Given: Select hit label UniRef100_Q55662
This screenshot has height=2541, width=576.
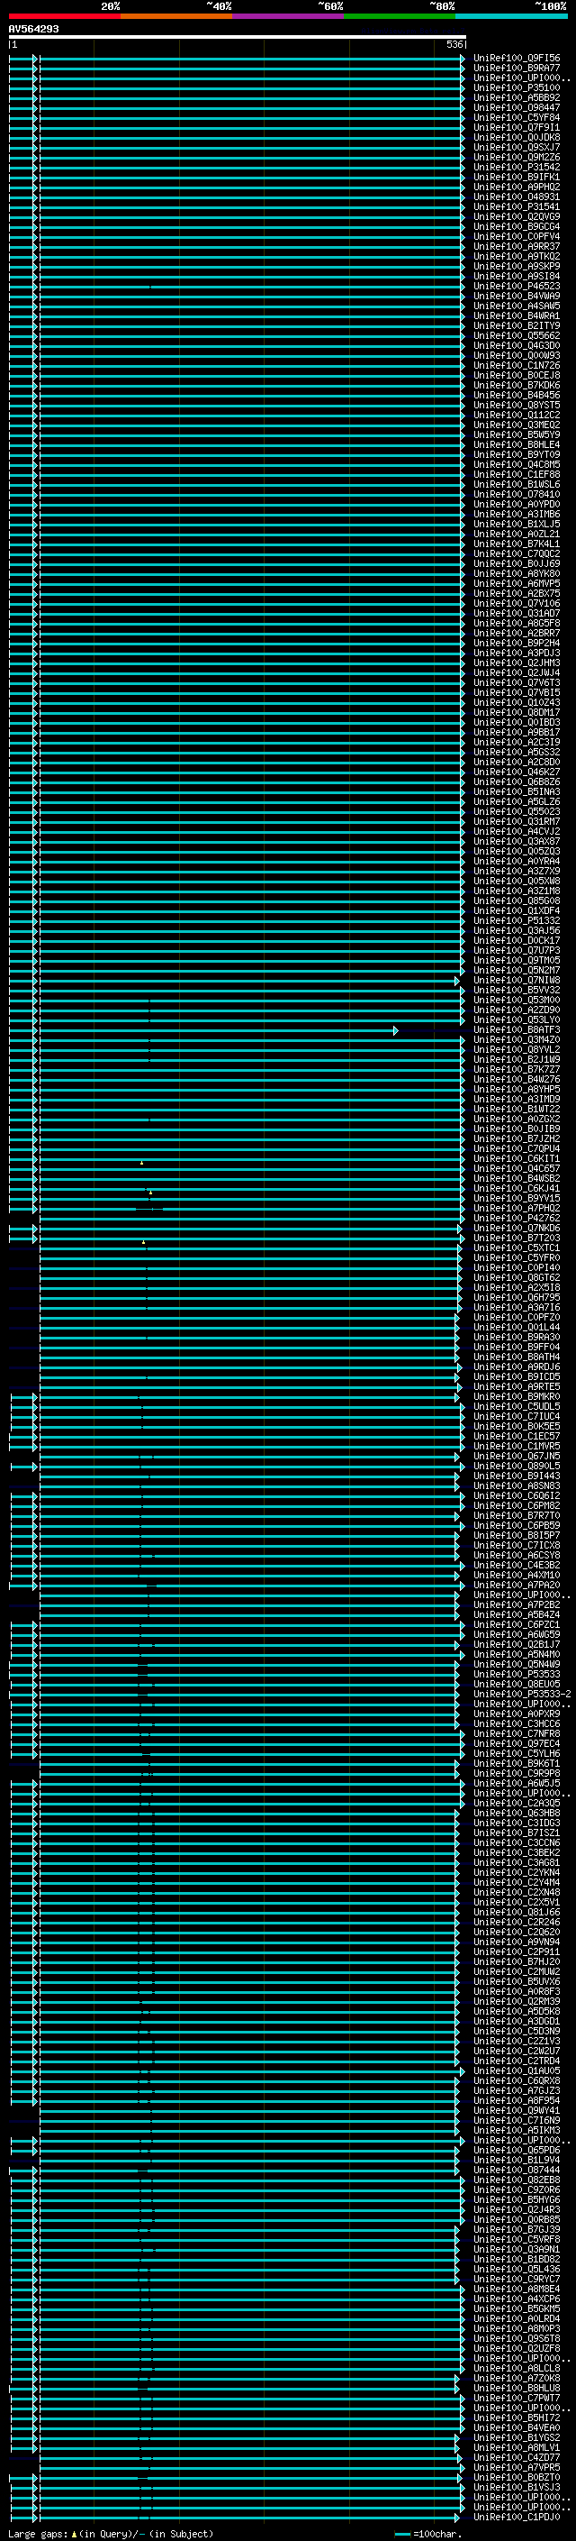Looking at the screenshot, I should pyautogui.click(x=516, y=335).
